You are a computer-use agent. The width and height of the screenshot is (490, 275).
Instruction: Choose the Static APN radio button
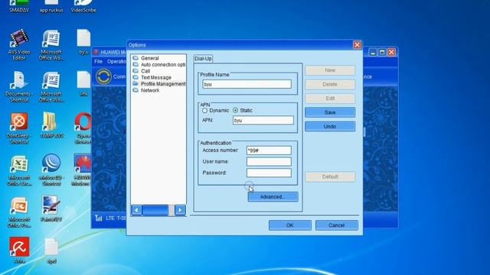pos(235,110)
